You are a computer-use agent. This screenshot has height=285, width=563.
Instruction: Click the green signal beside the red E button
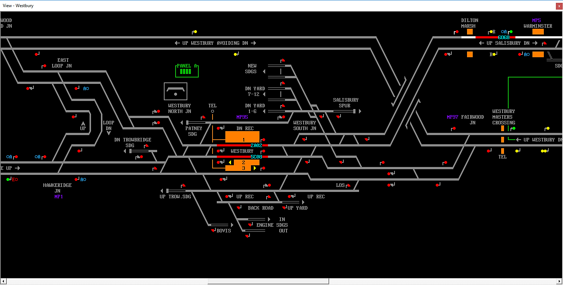[8, 179]
